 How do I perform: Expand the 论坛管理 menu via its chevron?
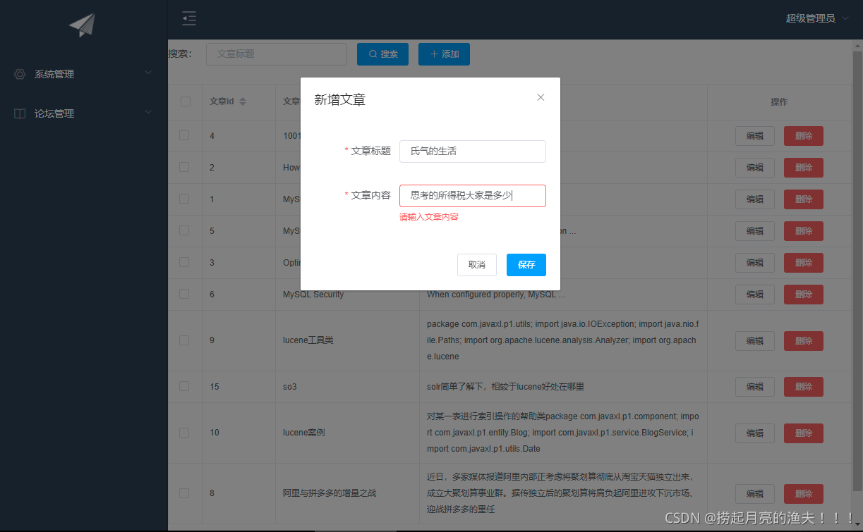pyautogui.click(x=148, y=112)
